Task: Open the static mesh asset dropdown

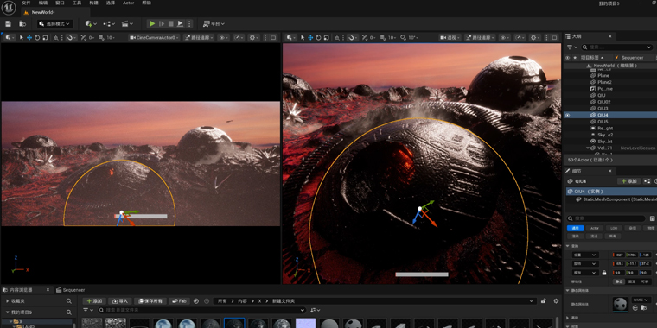Action: 641,300
